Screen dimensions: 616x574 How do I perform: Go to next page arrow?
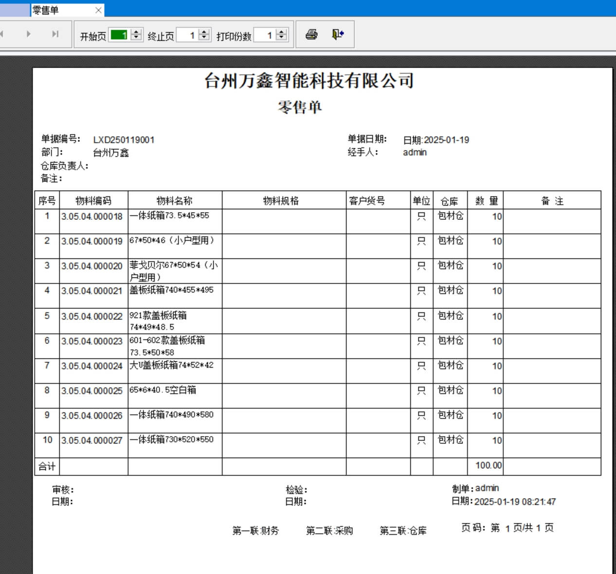tap(29, 34)
